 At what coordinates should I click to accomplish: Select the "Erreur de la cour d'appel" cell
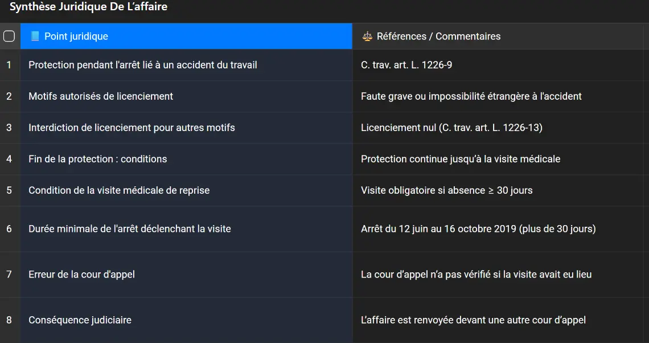click(82, 275)
